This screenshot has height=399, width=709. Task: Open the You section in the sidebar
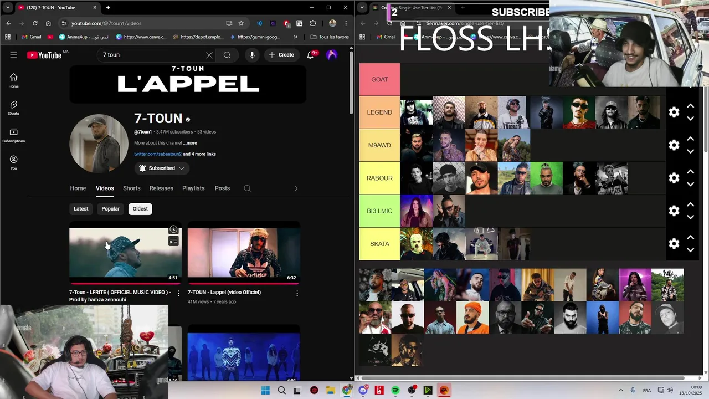coord(13,162)
